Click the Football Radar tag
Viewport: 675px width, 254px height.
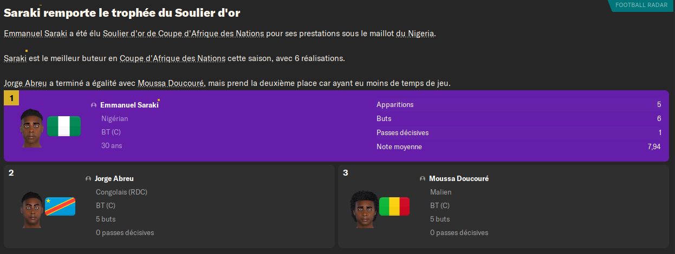point(641,5)
